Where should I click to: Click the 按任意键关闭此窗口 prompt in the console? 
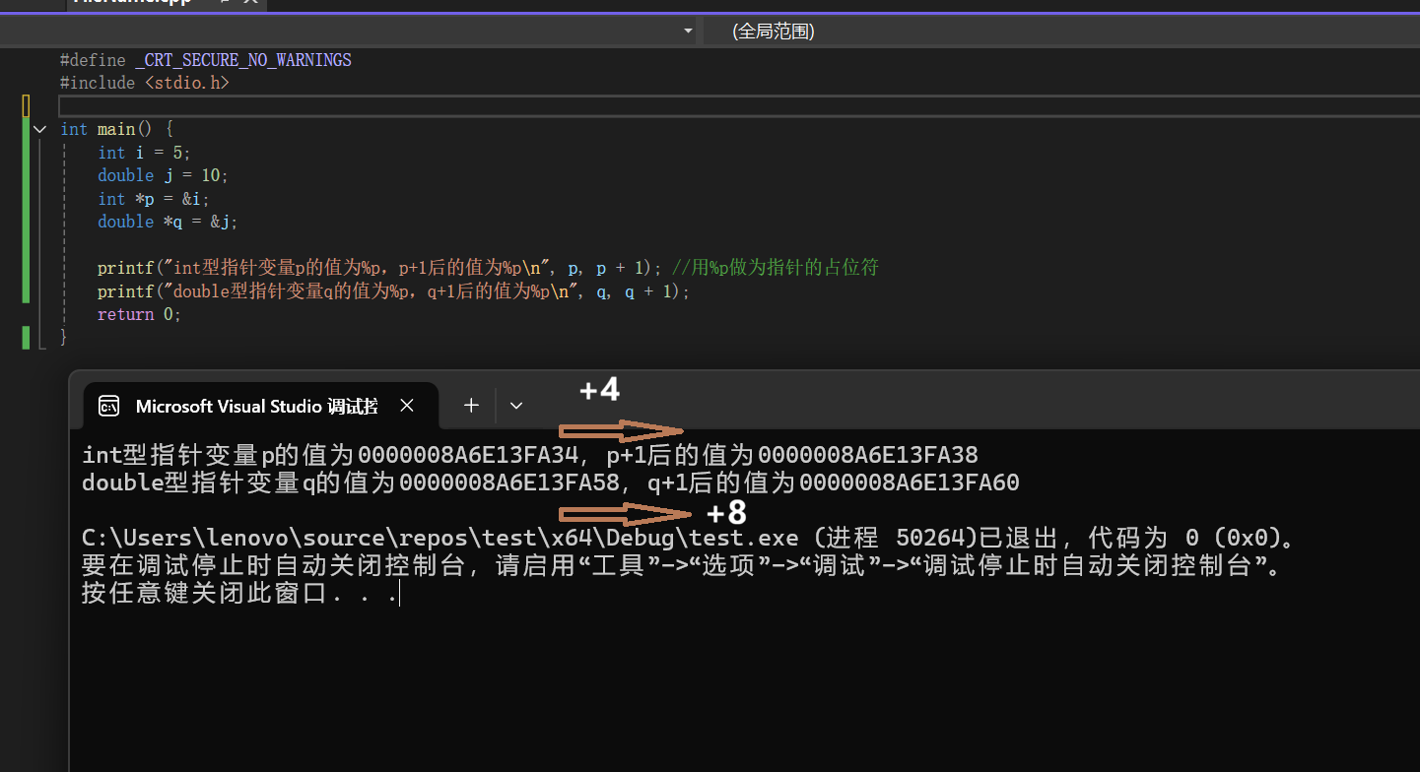tap(237, 594)
